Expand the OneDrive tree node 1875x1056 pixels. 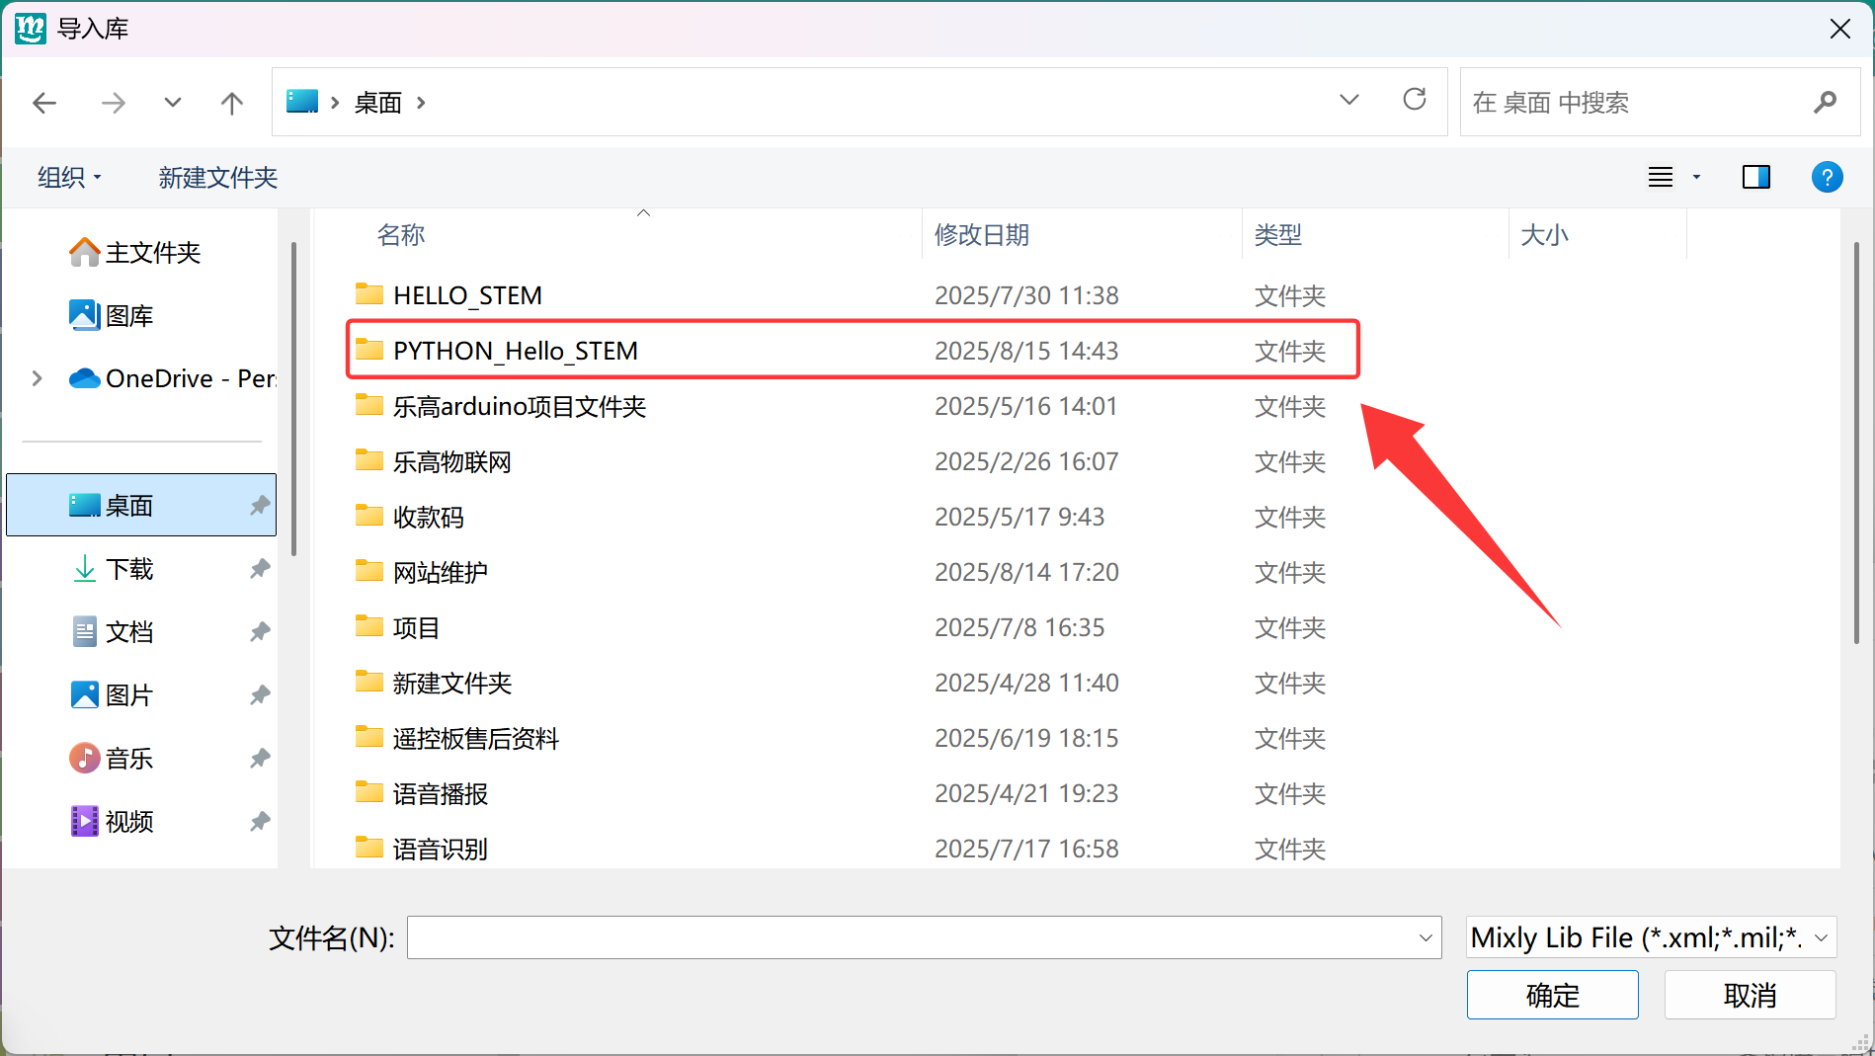(x=37, y=378)
